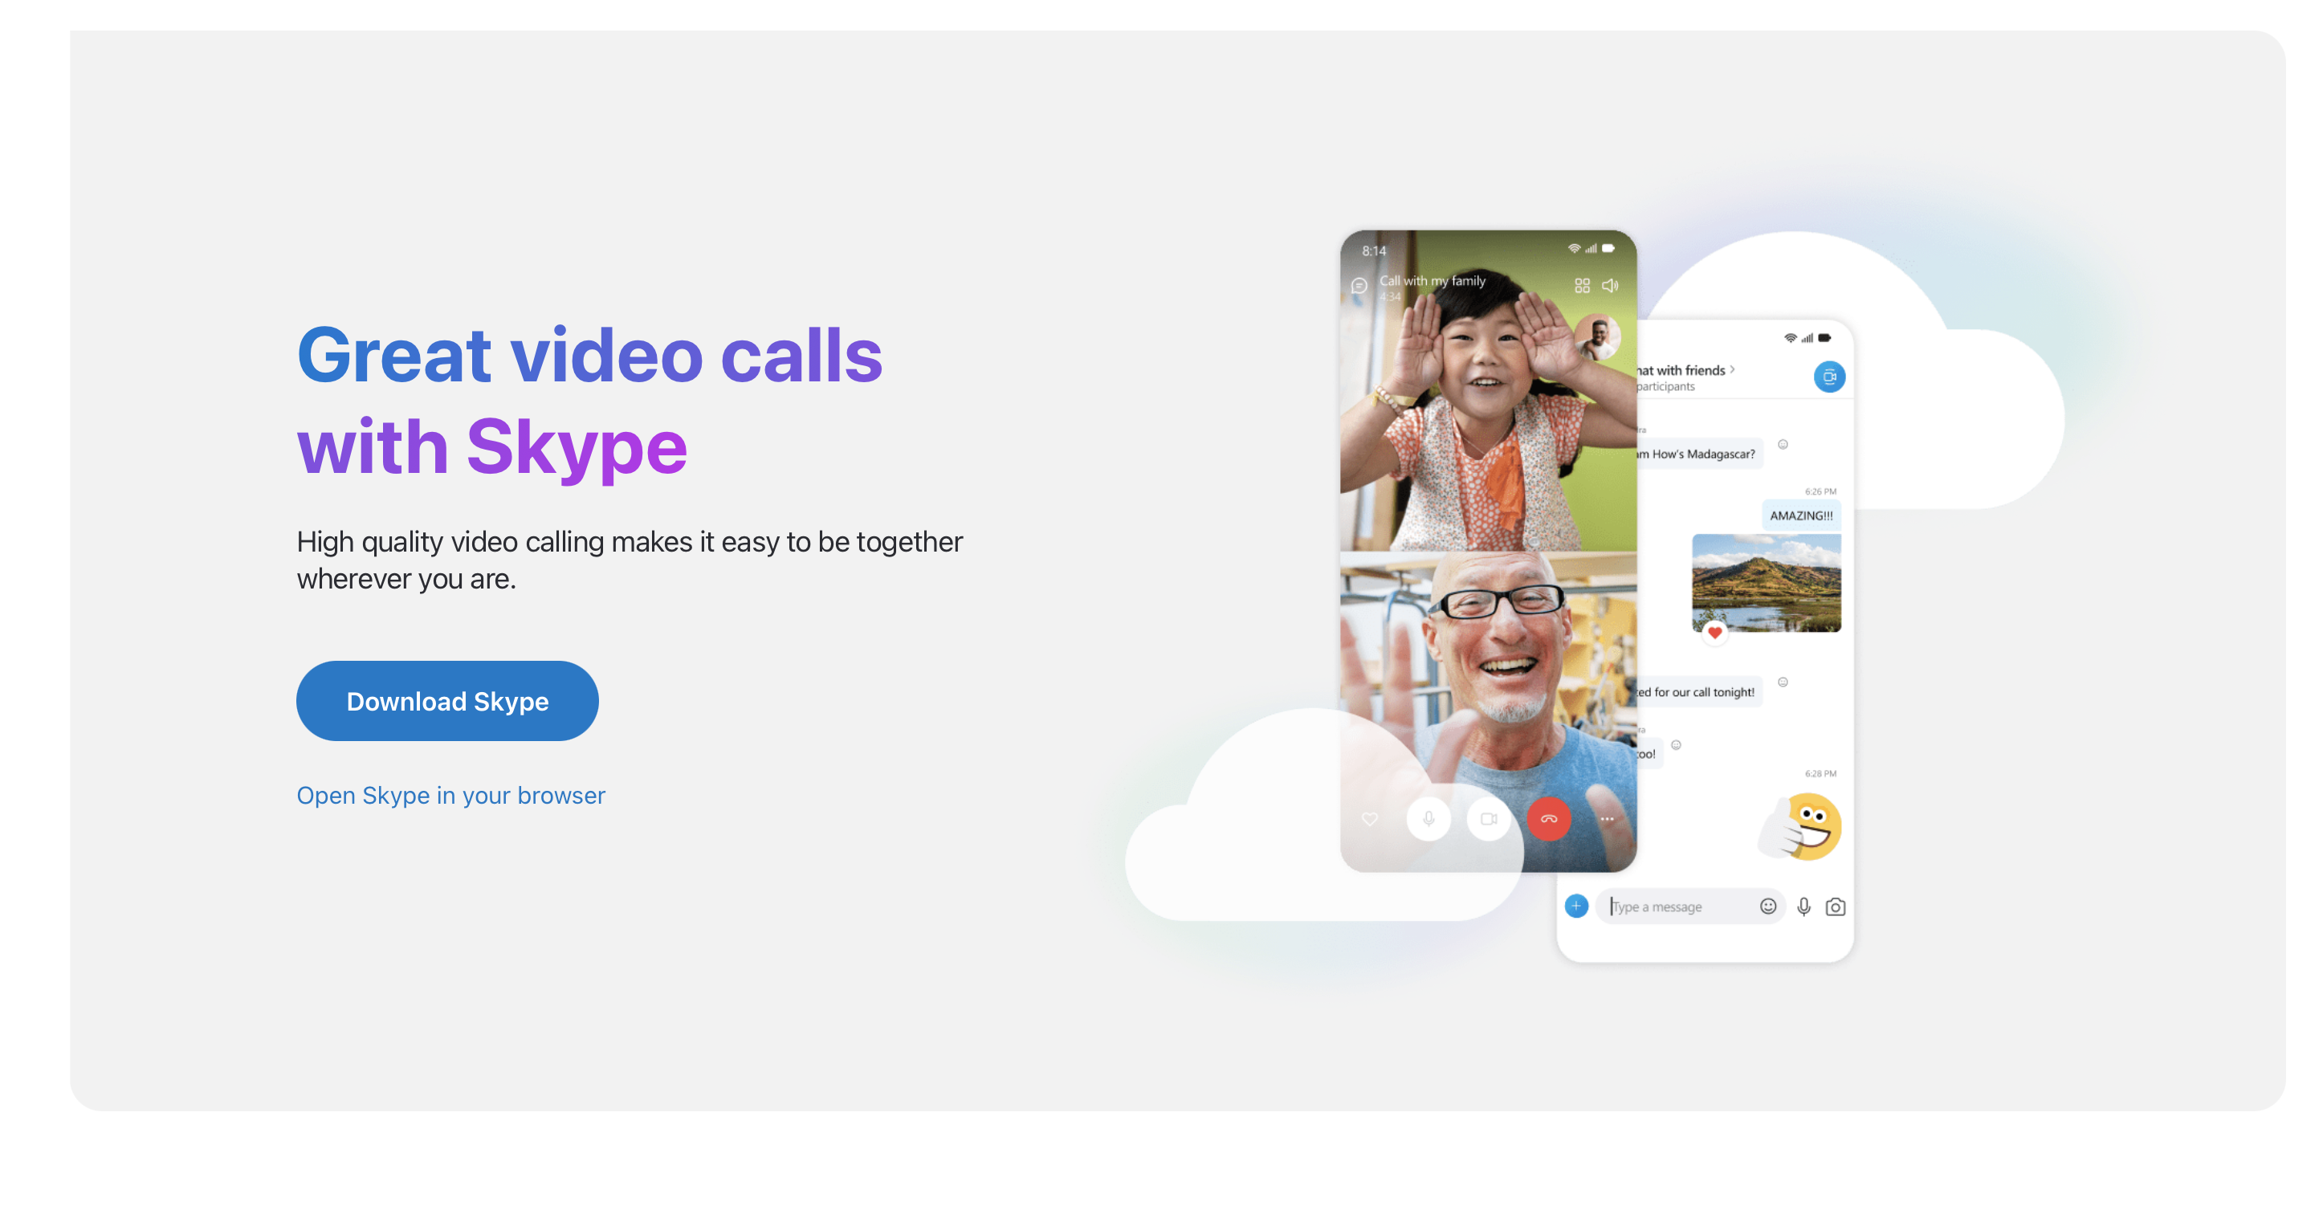Image resolution: width=2319 pixels, height=1214 pixels.
Task: Open the Madagascar landscape photo
Action: click(1767, 583)
